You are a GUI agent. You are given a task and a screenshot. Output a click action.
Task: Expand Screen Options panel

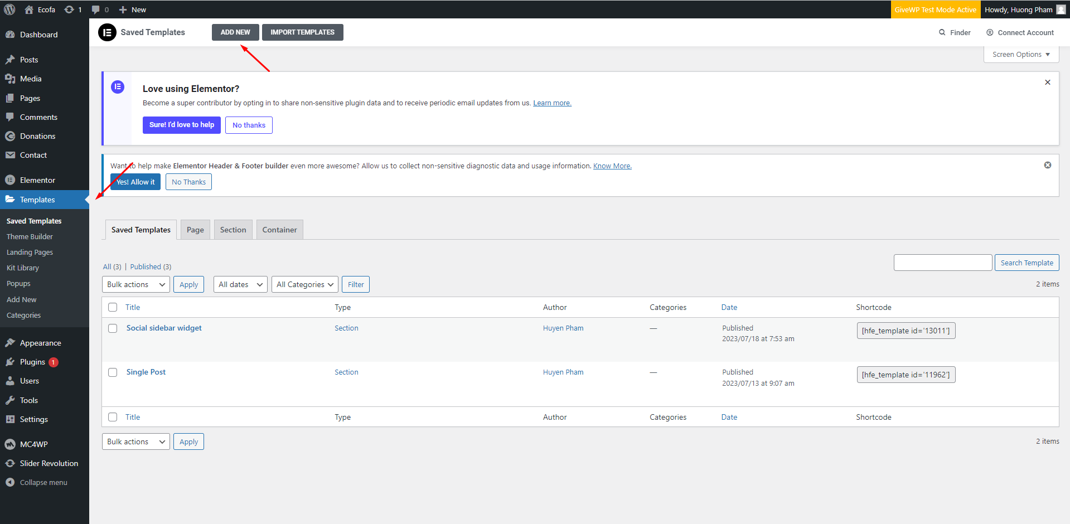1020,54
